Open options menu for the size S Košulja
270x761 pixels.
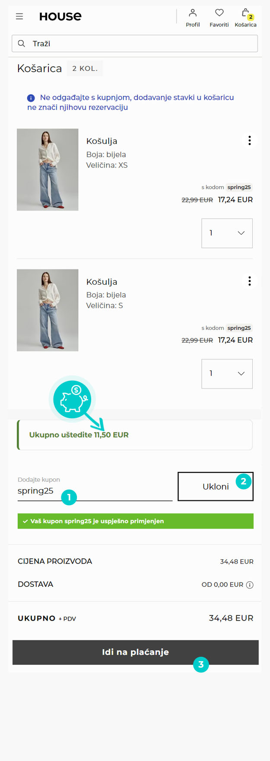coord(249,281)
